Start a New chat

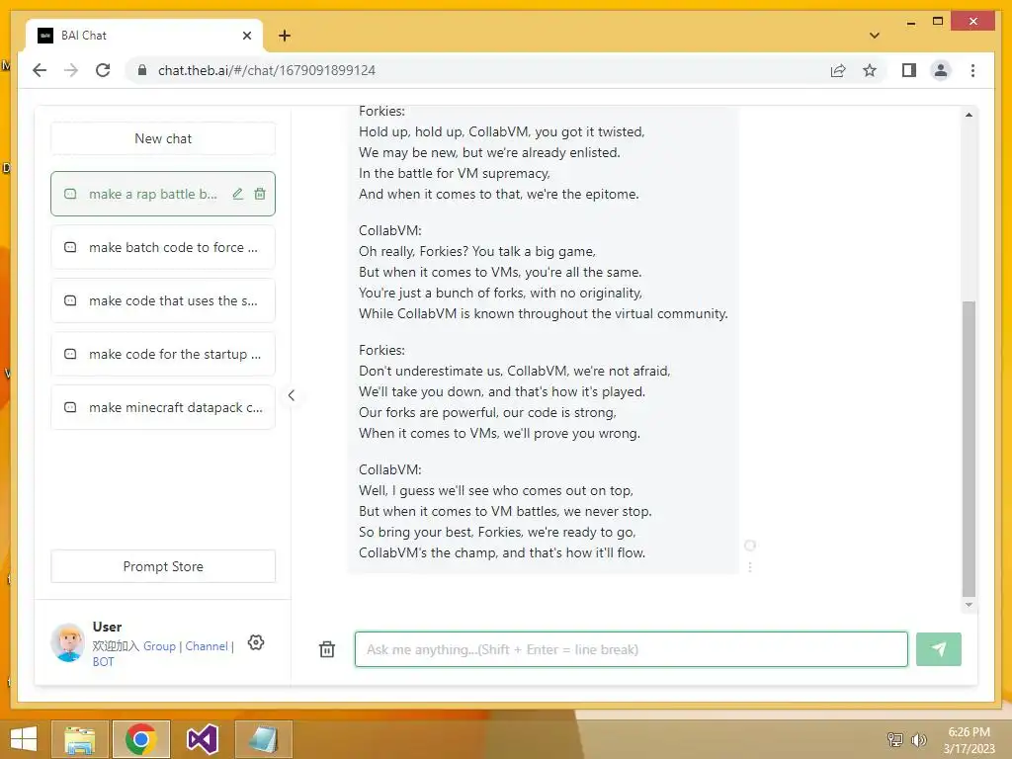click(163, 138)
